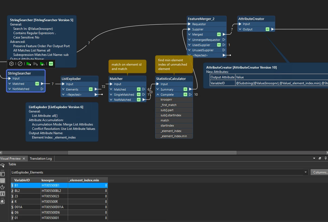Click the StatisticsCalculator Complete output port arrow
The height and width of the screenshot is (222, 328).
[x=191, y=95]
